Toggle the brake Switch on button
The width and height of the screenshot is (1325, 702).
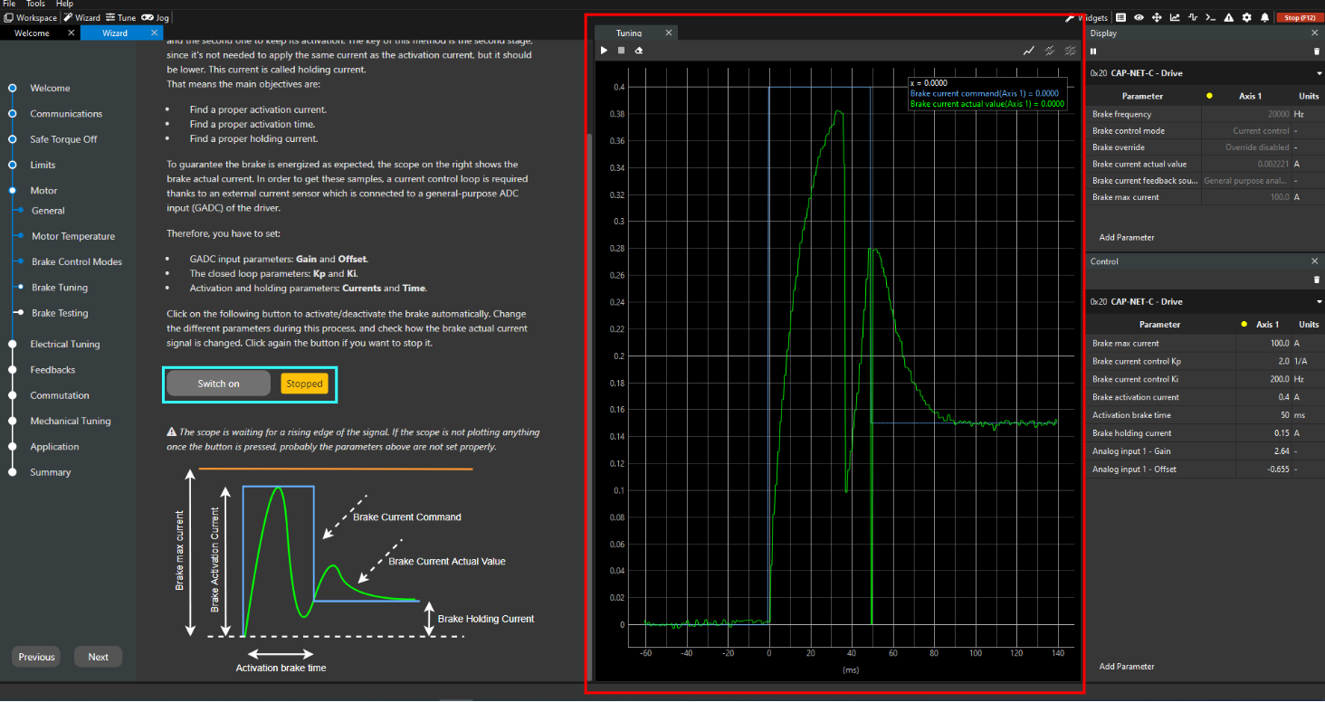coord(219,384)
